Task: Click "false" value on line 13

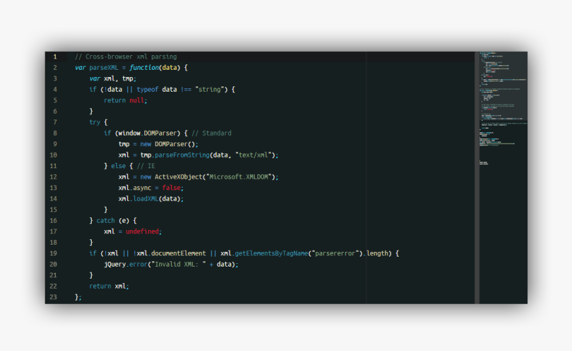Action: (172, 188)
